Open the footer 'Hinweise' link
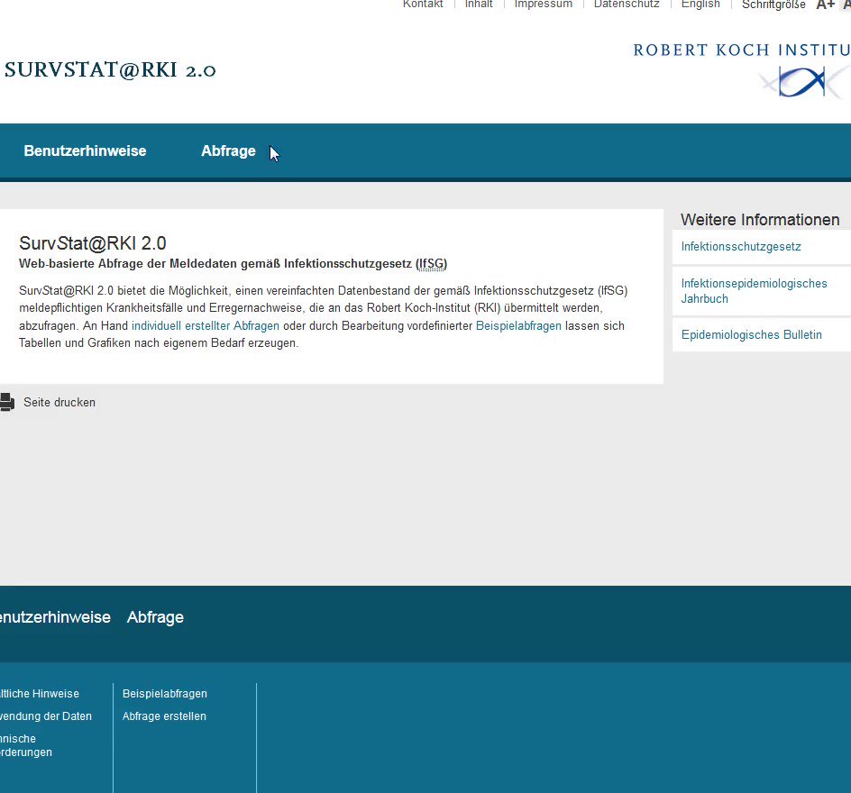The height and width of the screenshot is (793, 851). coord(39,694)
